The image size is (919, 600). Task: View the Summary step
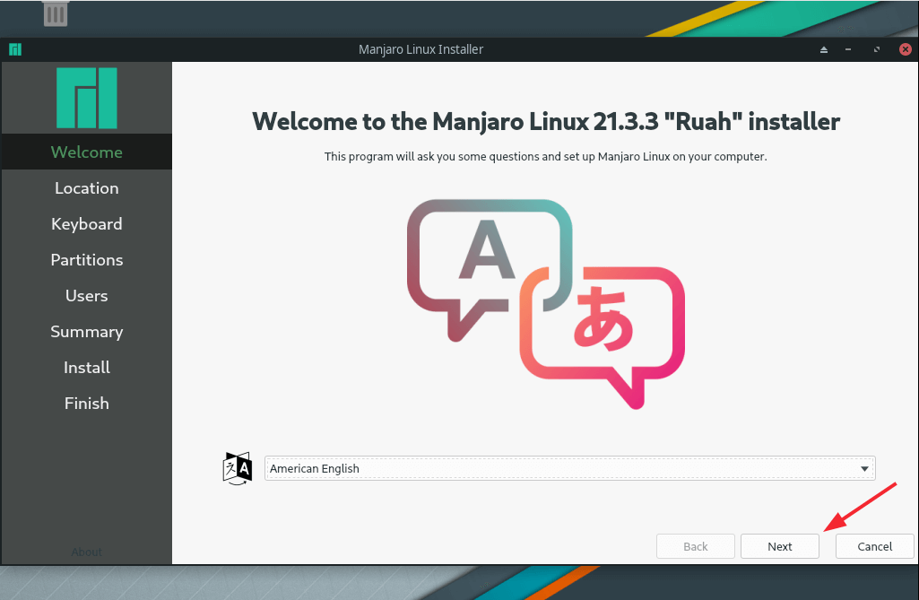86,332
